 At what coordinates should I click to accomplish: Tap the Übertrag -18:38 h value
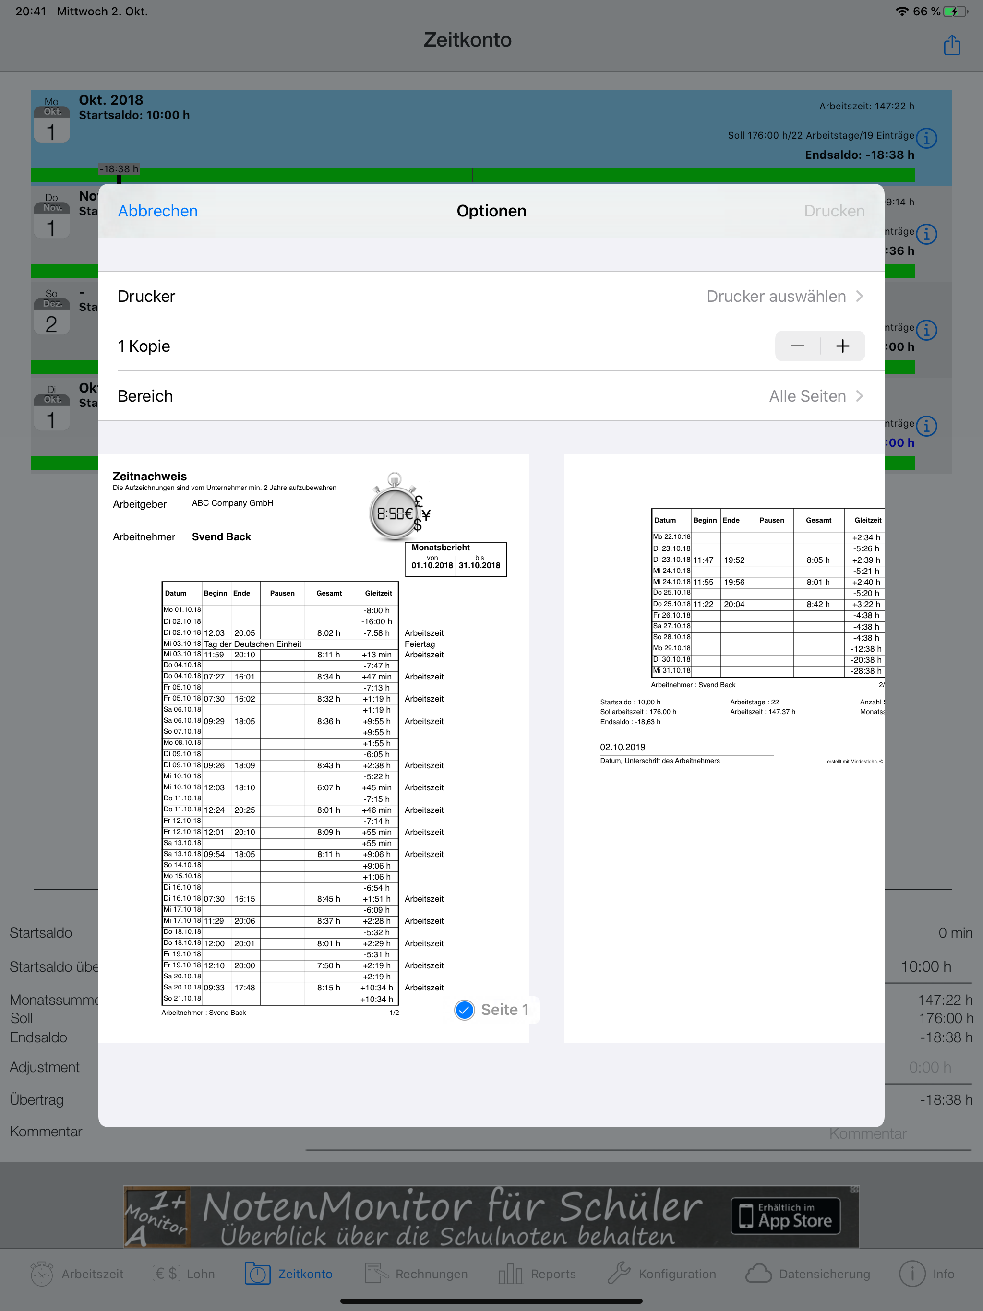coord(946,1100)
